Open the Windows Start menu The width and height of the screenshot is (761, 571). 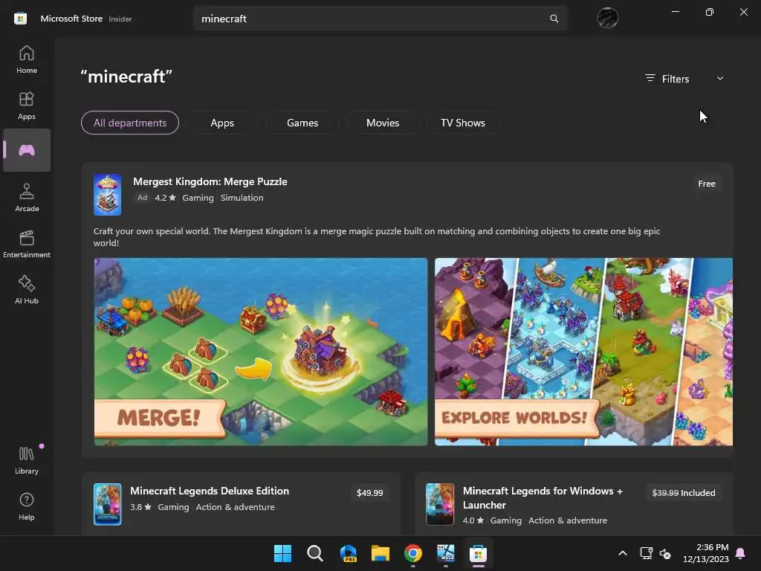click(282, 553)
